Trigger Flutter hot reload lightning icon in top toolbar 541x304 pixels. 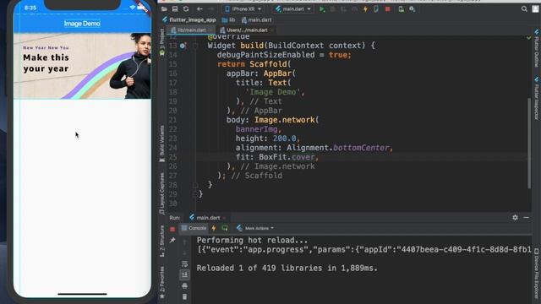click(x=365, y=9)
